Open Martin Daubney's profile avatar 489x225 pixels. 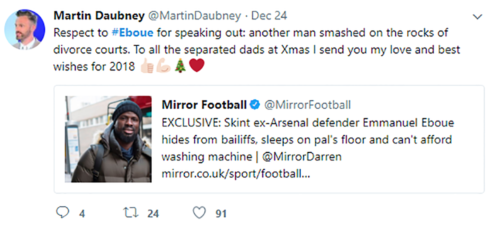pyautogui.click(x=24, y=29)
